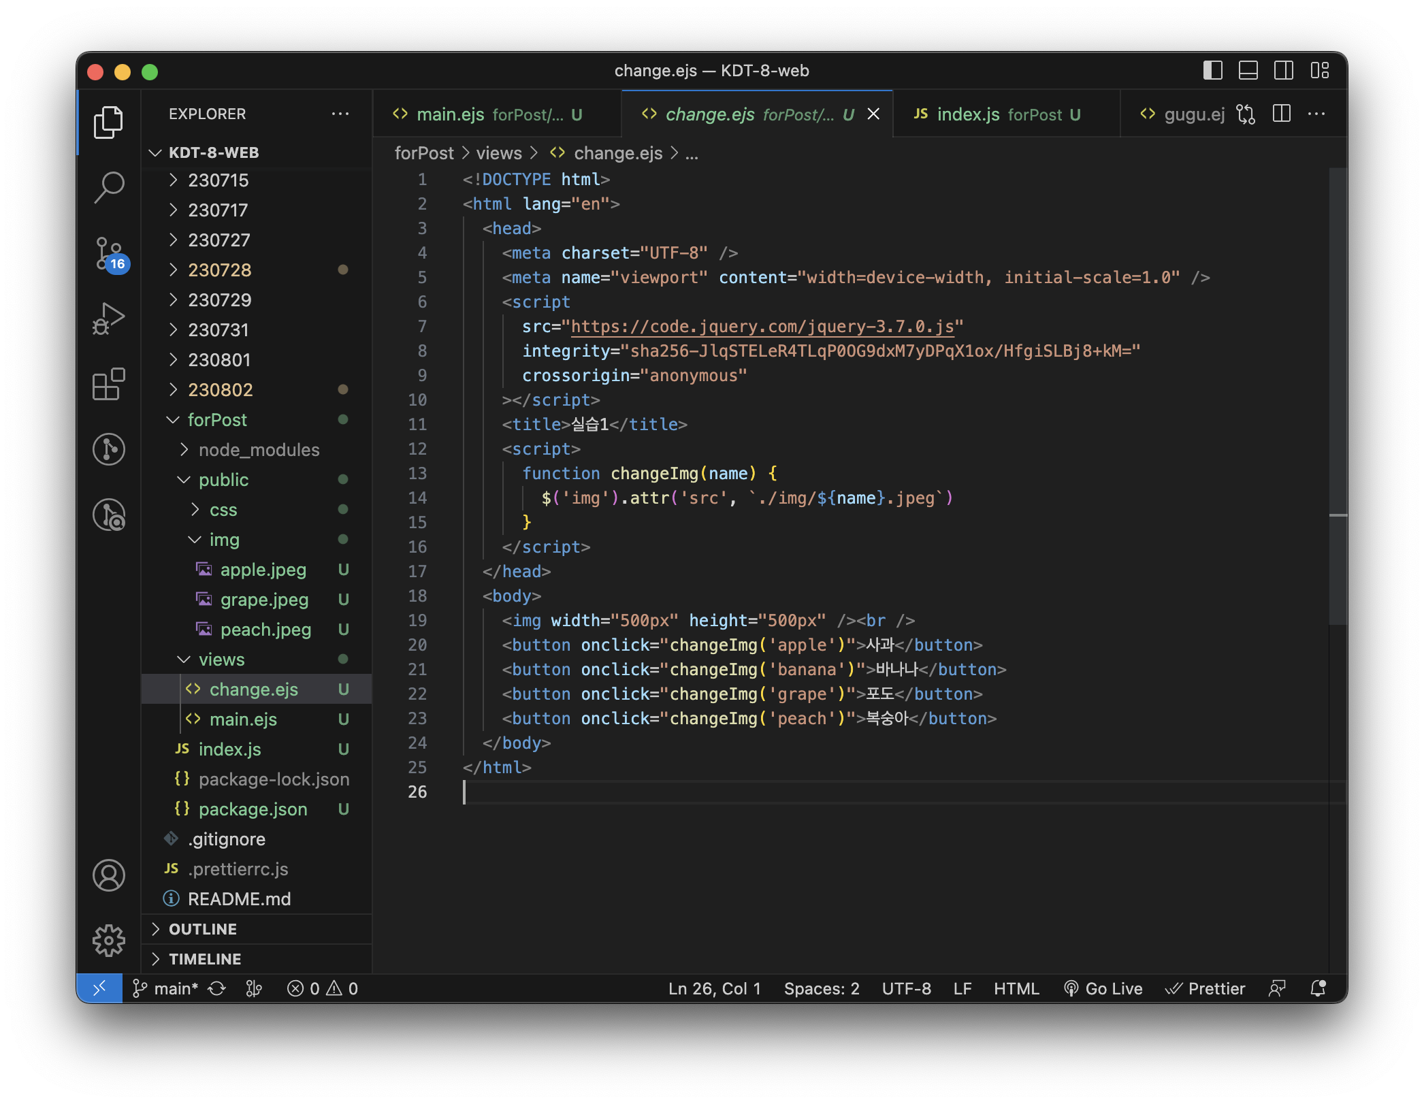
Task: Customize layout from title bar
Action: point(1319,70)
